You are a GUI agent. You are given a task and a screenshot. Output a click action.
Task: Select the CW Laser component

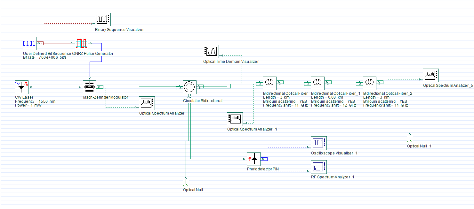tap(21, 87)
